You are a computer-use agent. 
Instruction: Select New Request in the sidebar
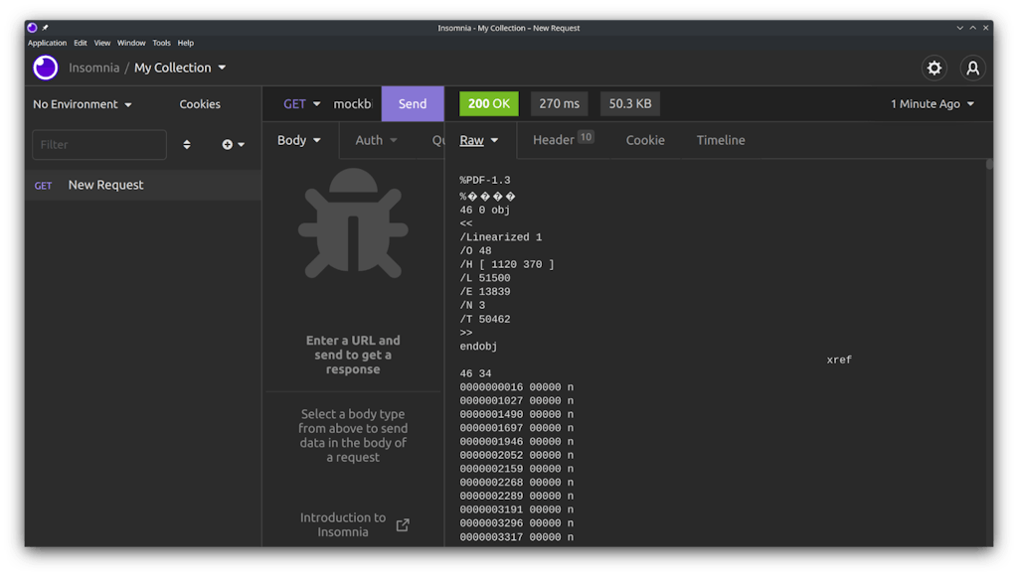coord(105,185)
